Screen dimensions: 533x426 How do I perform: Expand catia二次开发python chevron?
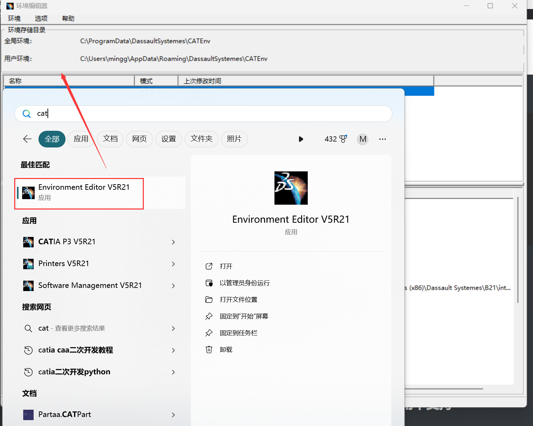pos(174,372)
